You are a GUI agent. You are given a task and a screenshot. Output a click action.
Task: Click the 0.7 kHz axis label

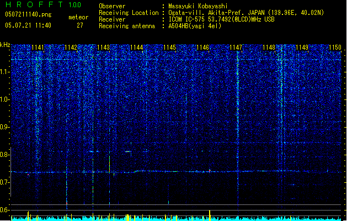pyautogui.click(x=5, y=182)
